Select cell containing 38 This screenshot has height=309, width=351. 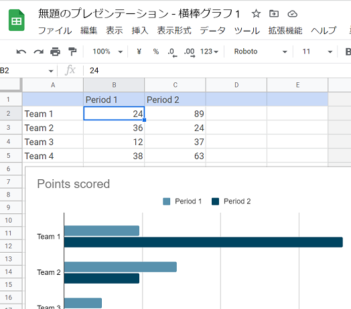[x=114, y=156]
